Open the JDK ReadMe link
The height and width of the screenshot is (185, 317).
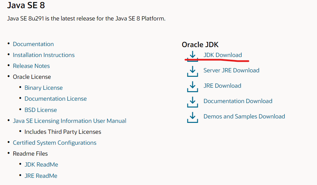(41, 165)
